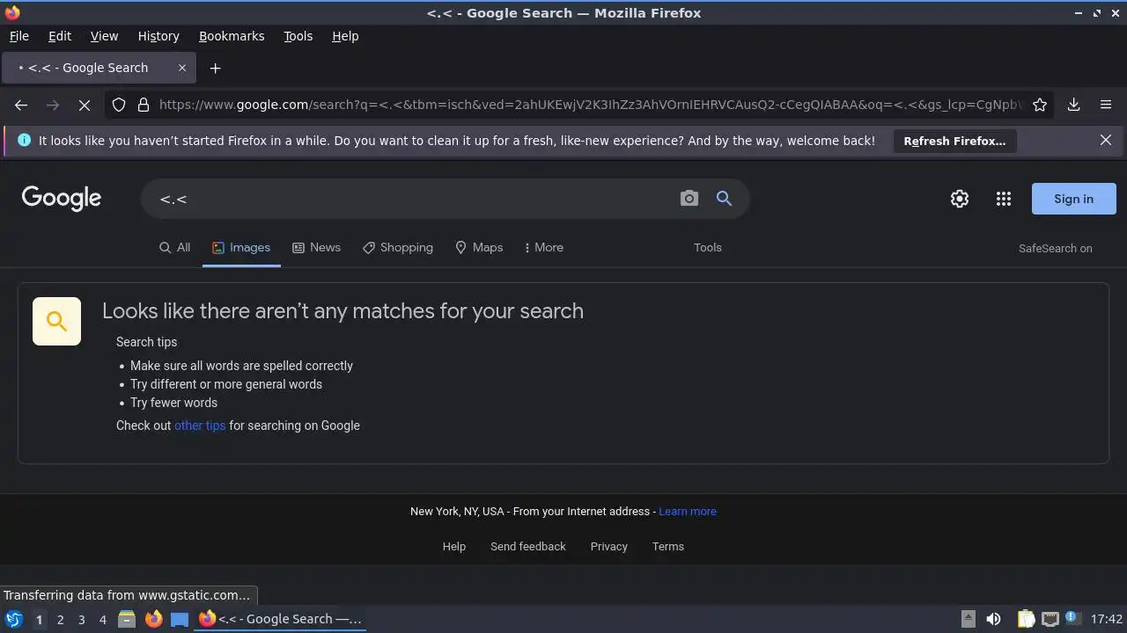Click the info icon in the notification bar
Screen dimensions: 1127x633
click(x=24, y=140)
